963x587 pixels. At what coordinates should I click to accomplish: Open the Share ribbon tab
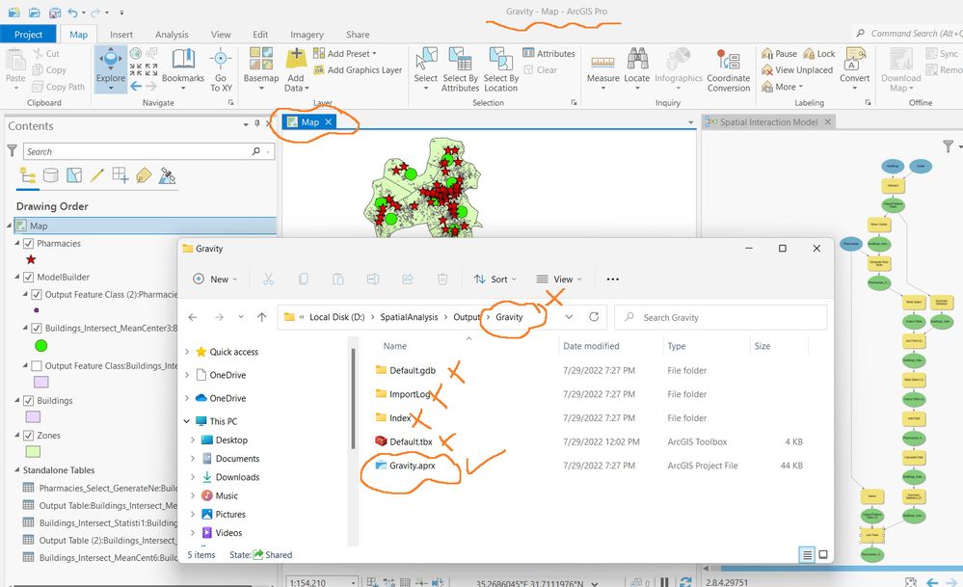(358, 35)
